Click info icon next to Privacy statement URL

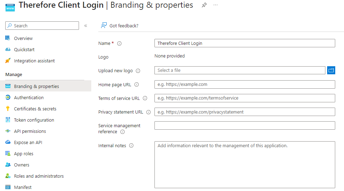pyautogui.click(x=148, y=112)
